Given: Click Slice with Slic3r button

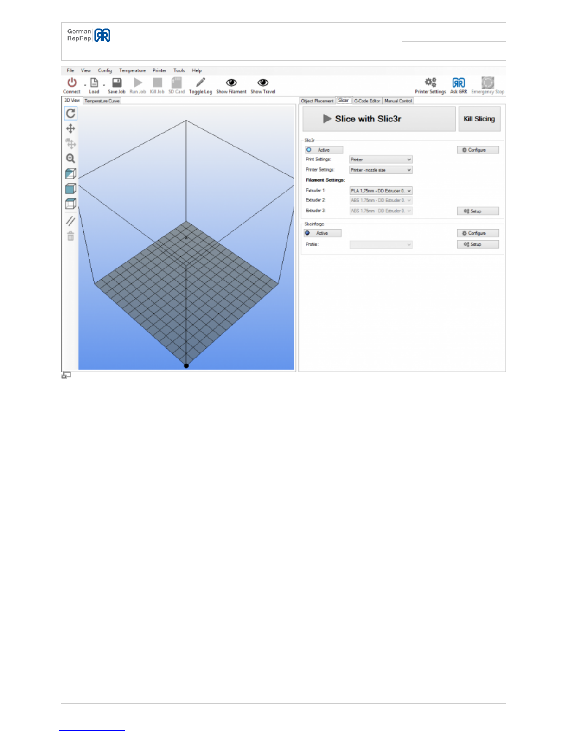Looking at the screenshot, I should (379, 119).
